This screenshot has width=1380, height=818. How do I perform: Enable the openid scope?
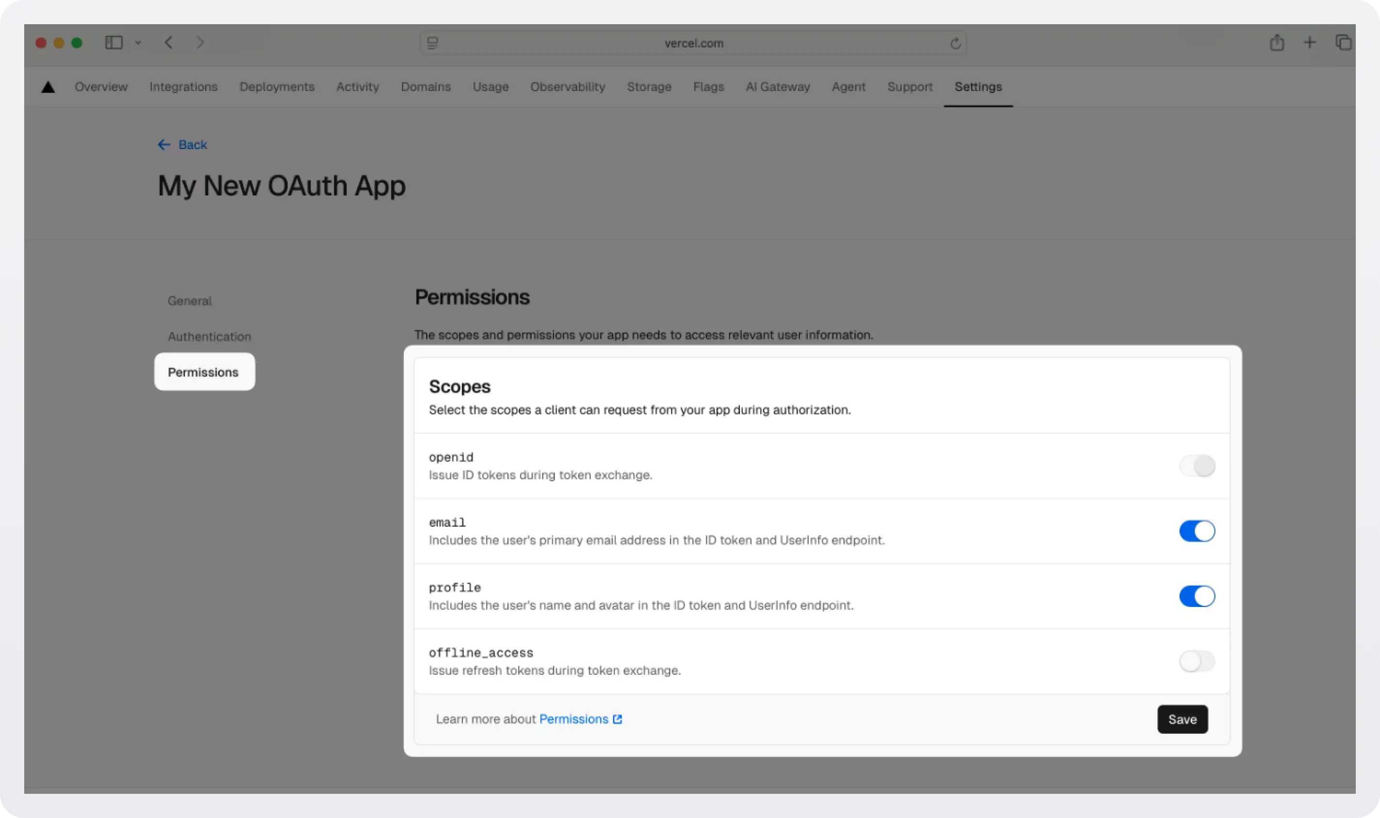(1196, 466)
